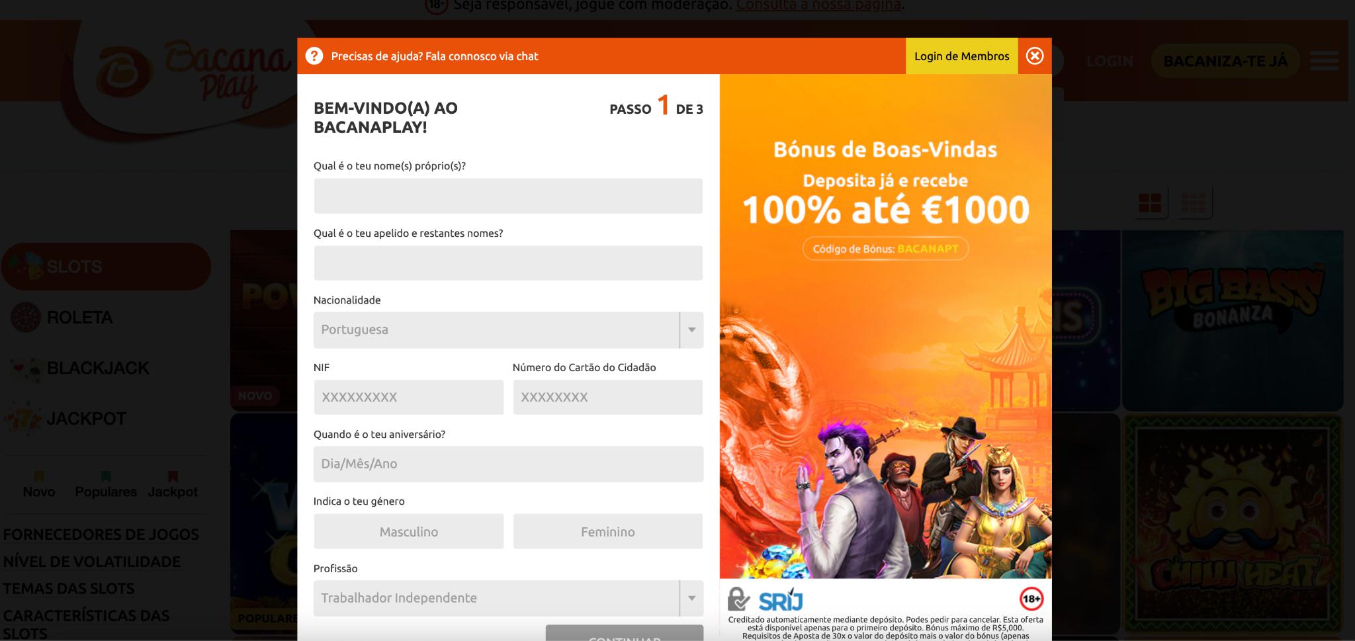Filter by Jackpot tag
Viewport: 1355px width, 641px height.
(173, 485)
